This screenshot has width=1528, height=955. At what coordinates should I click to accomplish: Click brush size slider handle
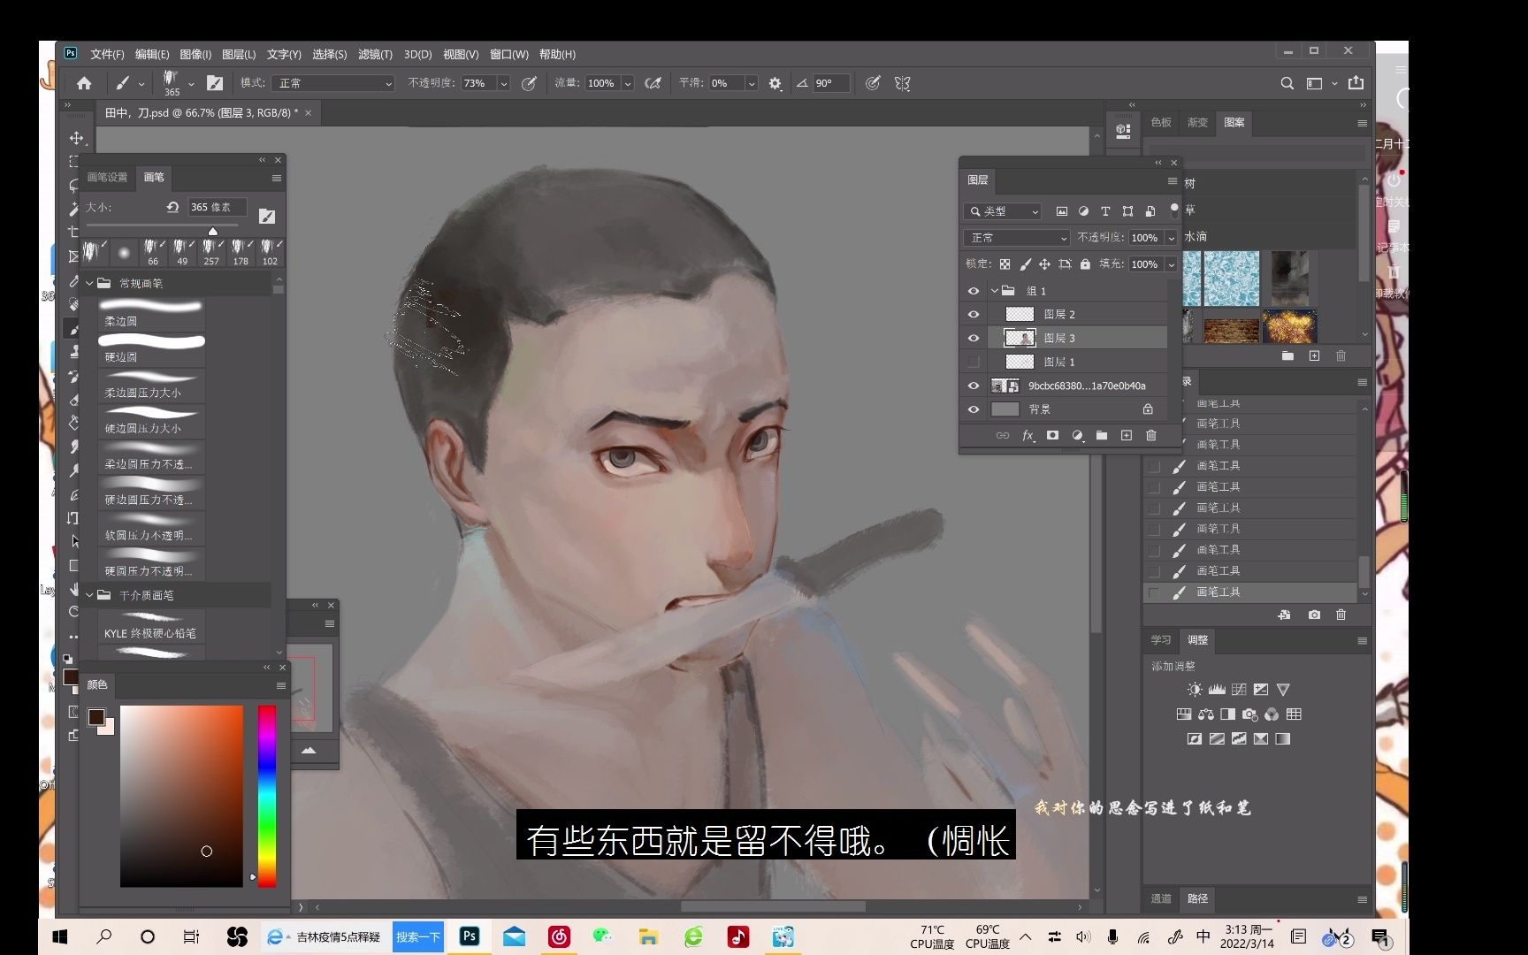(212, 231)
